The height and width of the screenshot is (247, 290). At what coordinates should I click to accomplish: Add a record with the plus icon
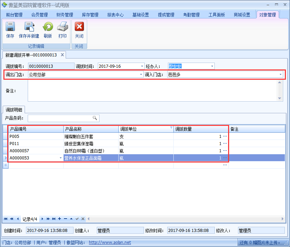coord(60,219)
